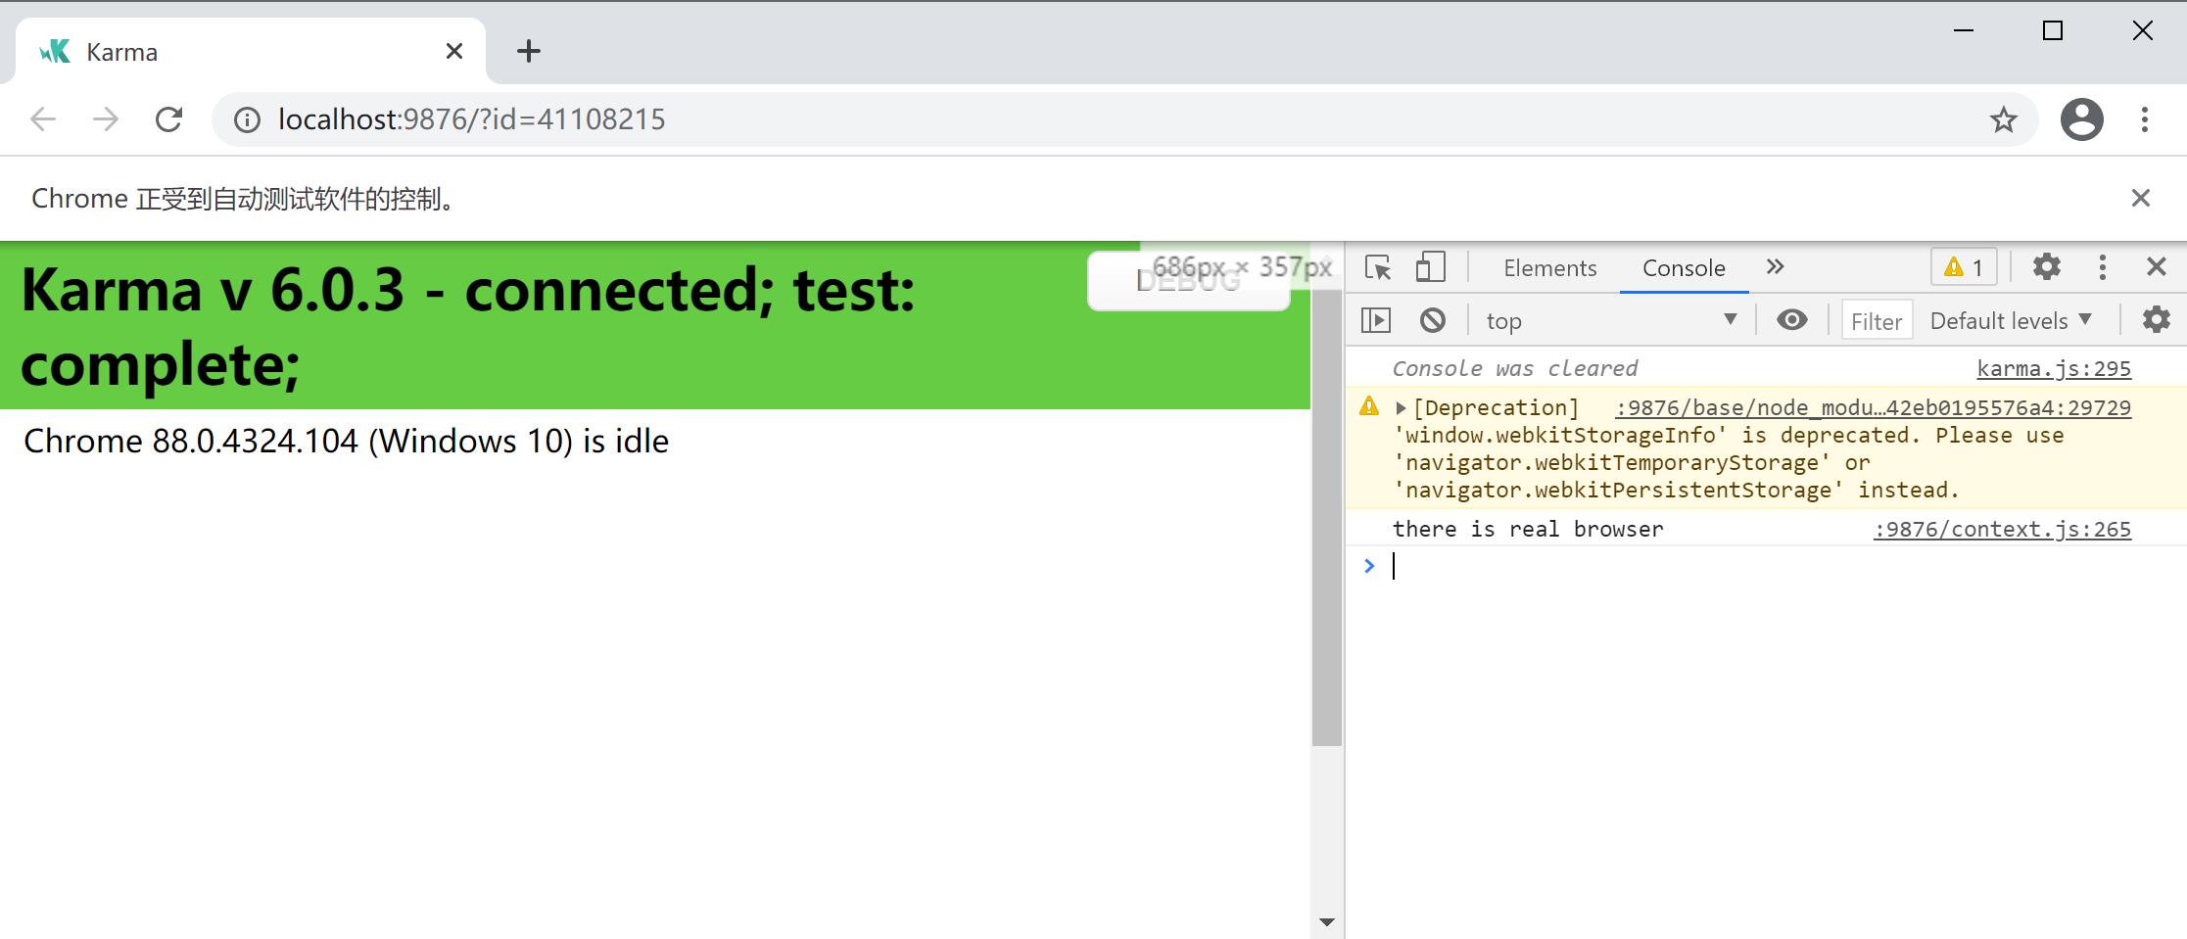Open DevTools settings gear in the tab bar

2047,266
